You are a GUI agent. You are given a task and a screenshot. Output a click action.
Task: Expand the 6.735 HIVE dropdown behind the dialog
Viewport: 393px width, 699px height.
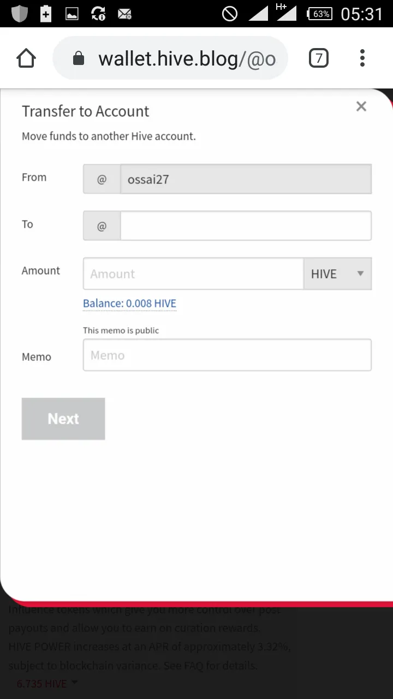[x=47, y=683]
